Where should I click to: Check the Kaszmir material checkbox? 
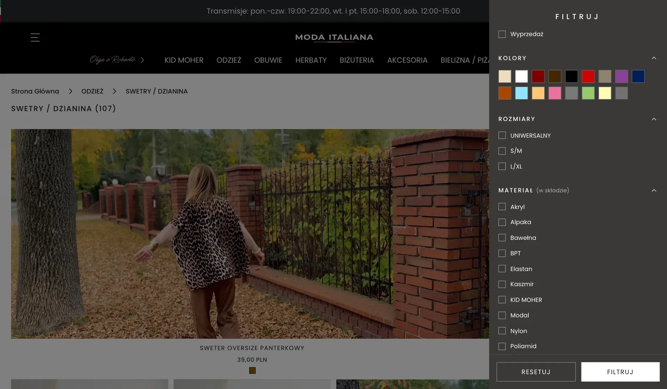502,284
